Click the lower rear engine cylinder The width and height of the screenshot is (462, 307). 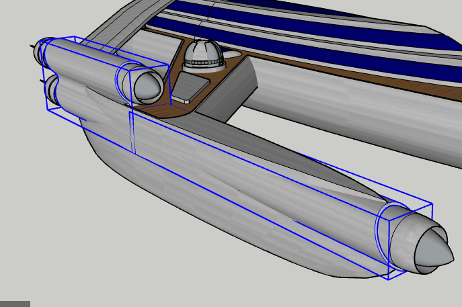click(x=67, y=93)
